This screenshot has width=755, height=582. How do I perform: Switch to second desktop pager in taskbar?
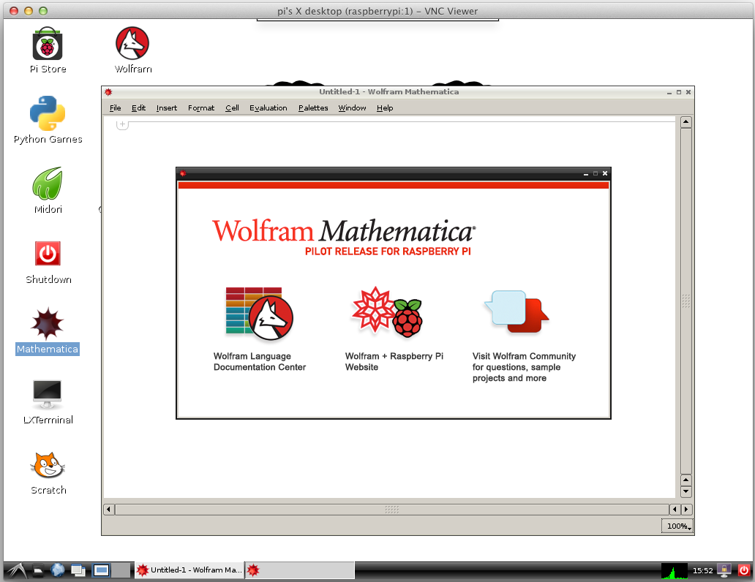(121, 570)
